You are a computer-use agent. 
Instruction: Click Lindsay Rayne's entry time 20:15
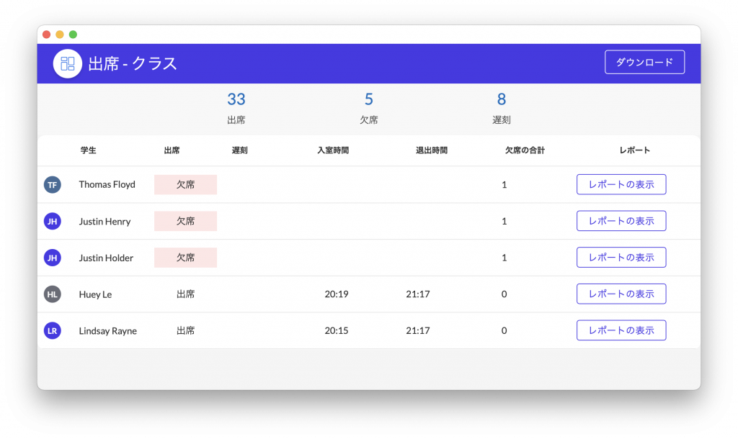[337, 330]
